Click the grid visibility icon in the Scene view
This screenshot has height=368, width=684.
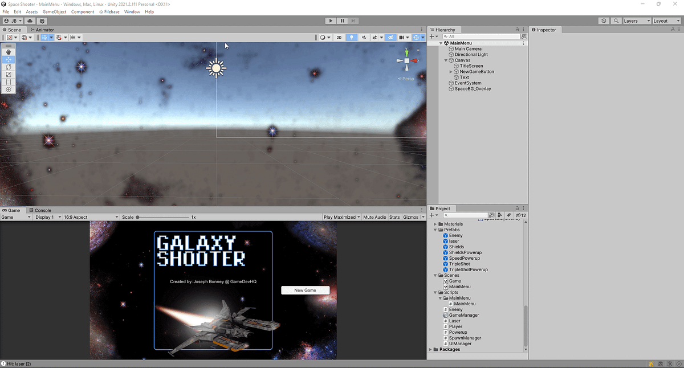pos(44,37)
